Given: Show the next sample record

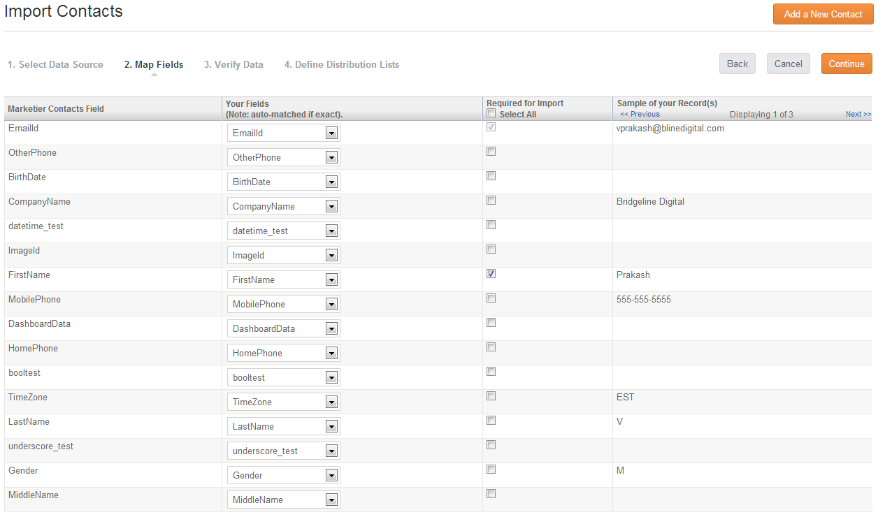Looking at the screenshot, I should pos(858,114).
